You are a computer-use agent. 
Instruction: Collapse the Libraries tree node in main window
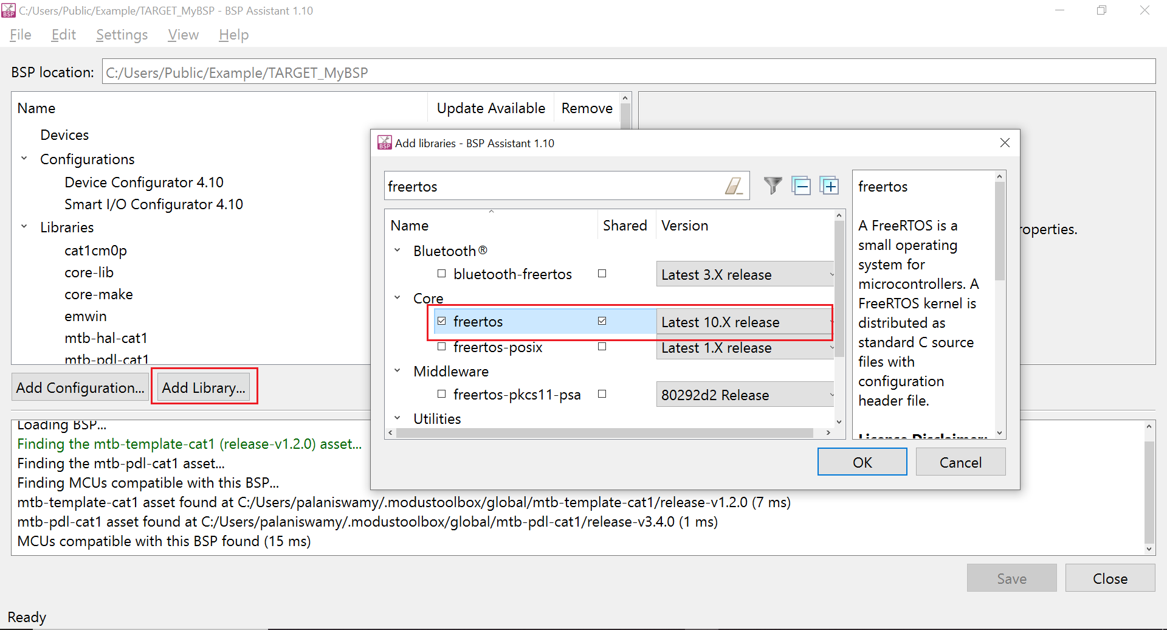24,227
